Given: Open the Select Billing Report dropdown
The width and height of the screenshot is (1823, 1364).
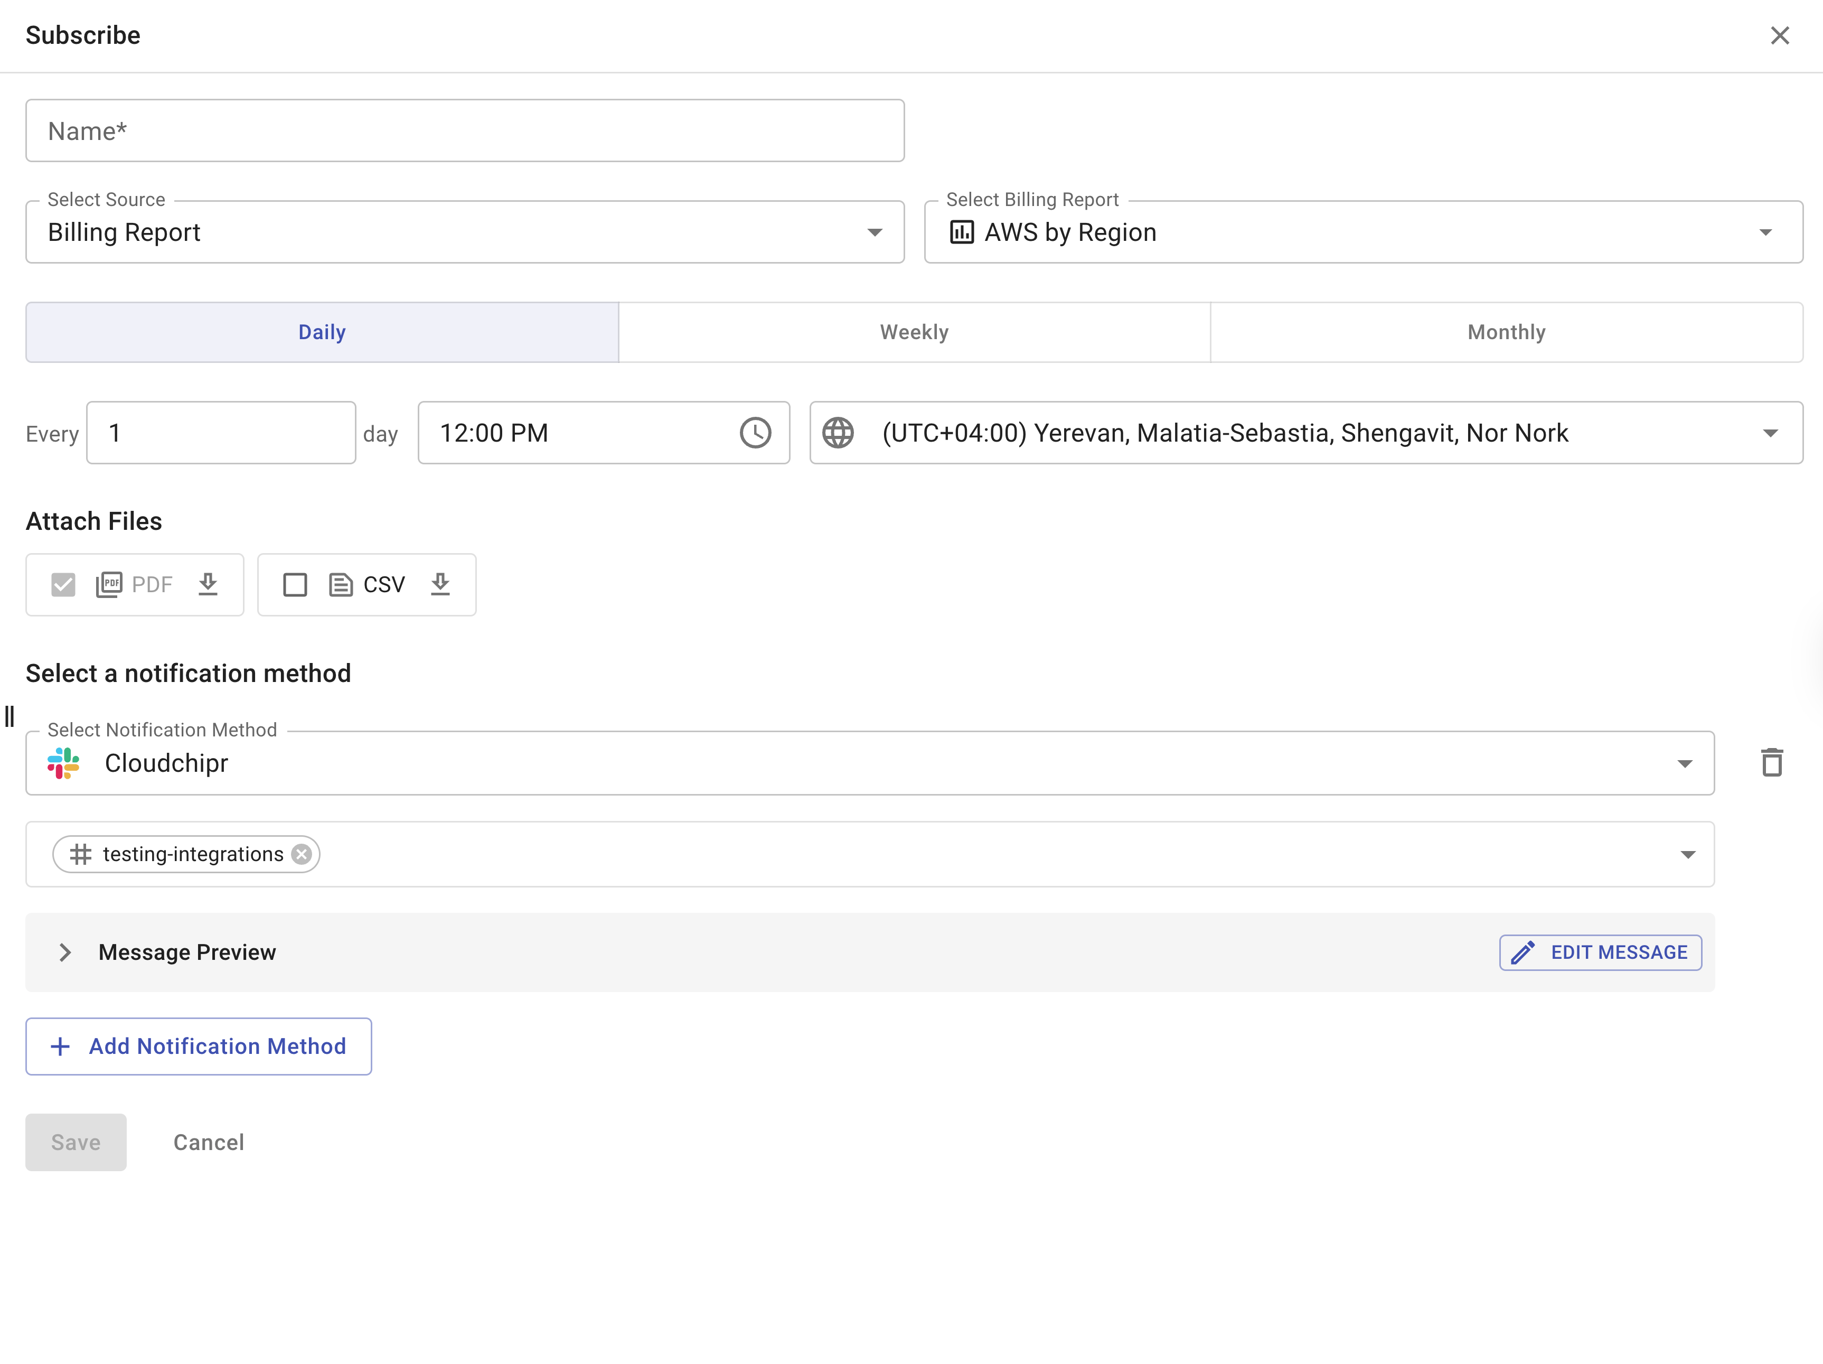Looking at the screenshot, I should [x=1363, y=232].
